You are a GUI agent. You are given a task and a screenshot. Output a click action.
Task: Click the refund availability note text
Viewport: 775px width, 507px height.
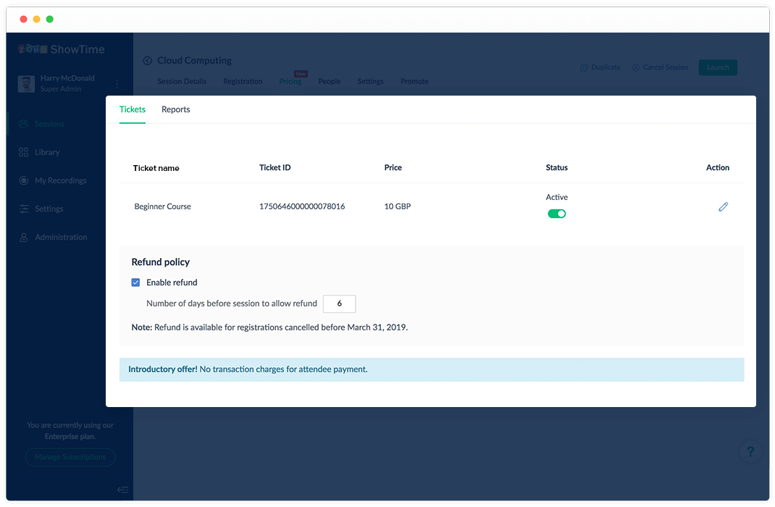click(x=269, y=327)
